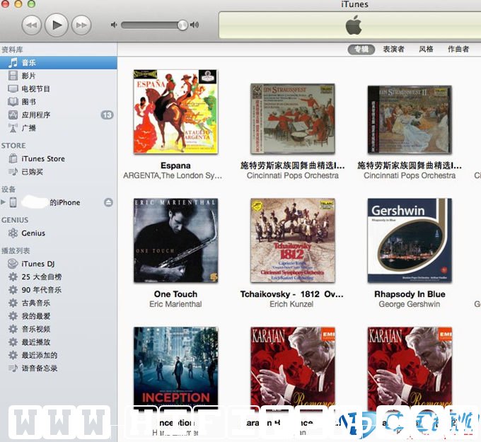481x442 pixels.
Task: Select 25 大金曲榜 playlist label
Action: point(42,277)
